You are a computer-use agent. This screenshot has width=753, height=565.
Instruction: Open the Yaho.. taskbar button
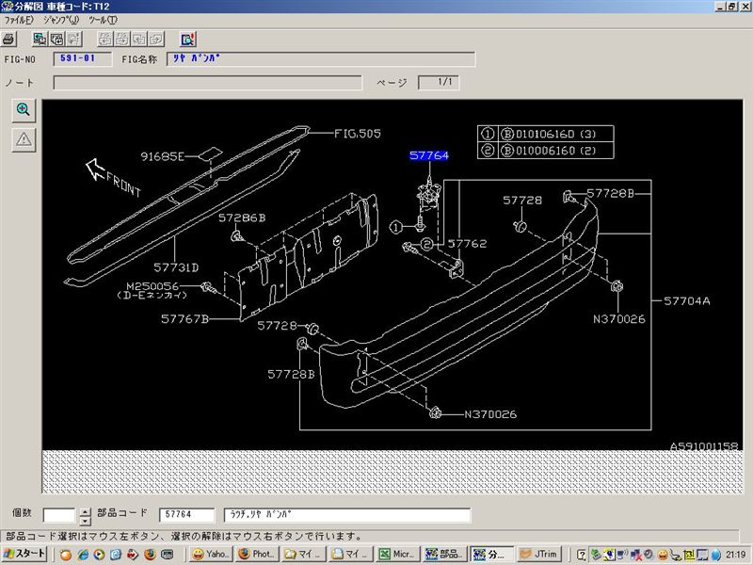coord(211,555)
